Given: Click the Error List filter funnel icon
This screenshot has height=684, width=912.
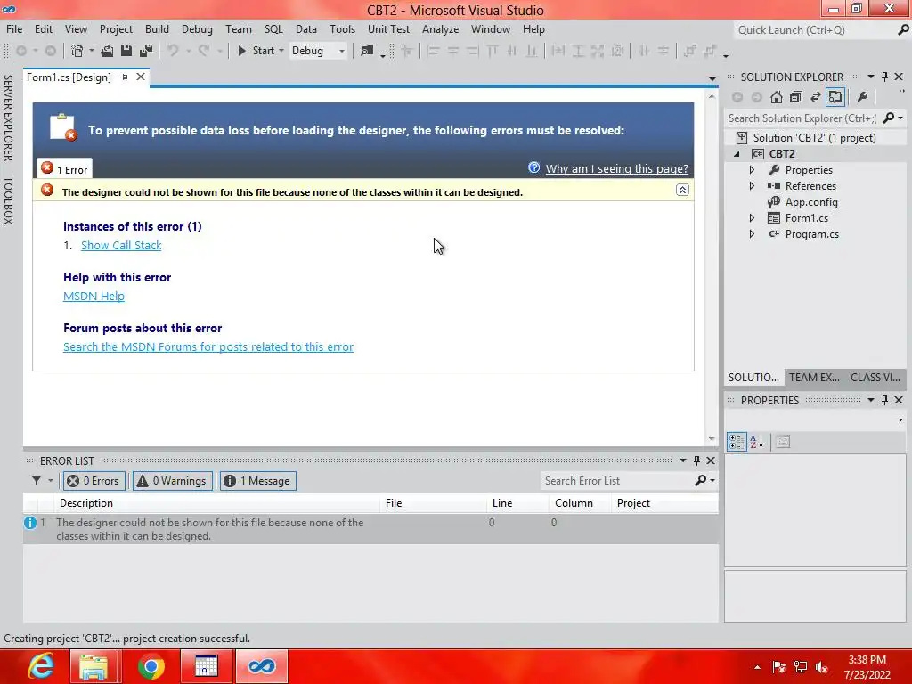Looking at the screenshot, I should coord(37,481).
